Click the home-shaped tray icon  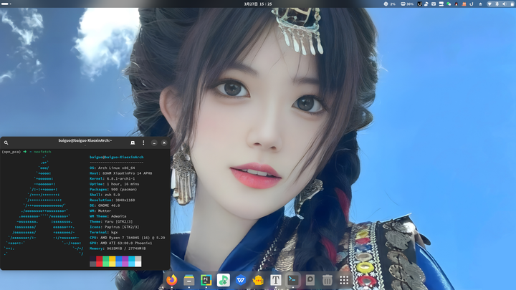(480, 4)
